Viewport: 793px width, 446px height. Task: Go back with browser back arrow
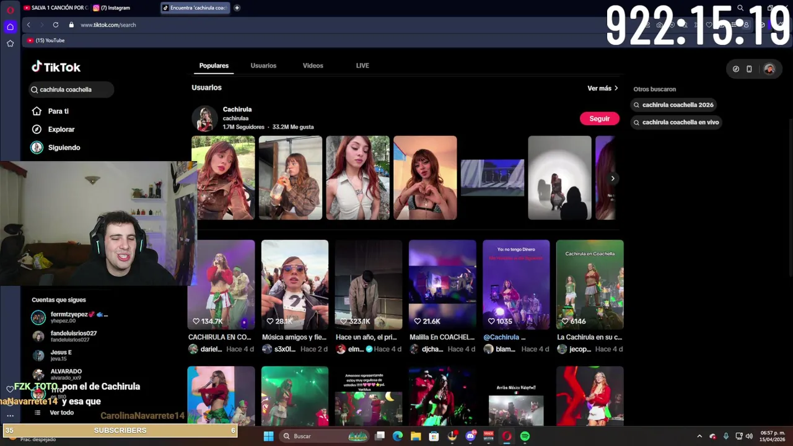[x=28, y=25]
